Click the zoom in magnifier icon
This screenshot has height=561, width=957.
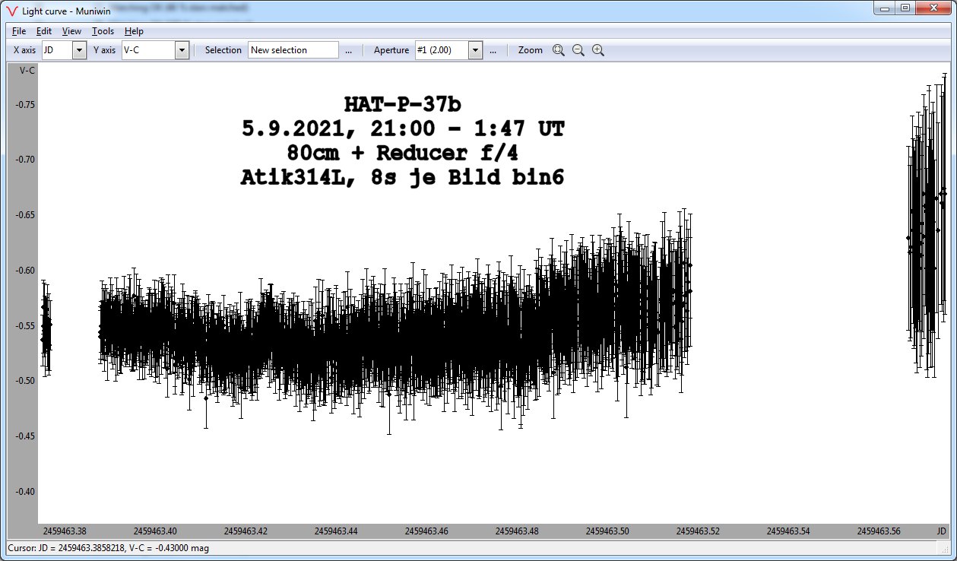(598, 50)
